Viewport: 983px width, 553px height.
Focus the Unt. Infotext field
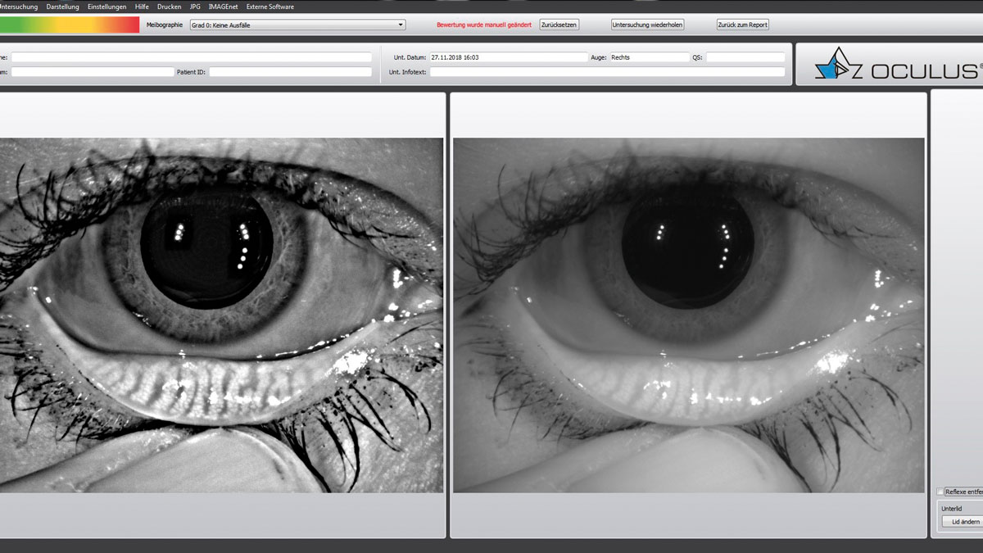tap(606, 72)
